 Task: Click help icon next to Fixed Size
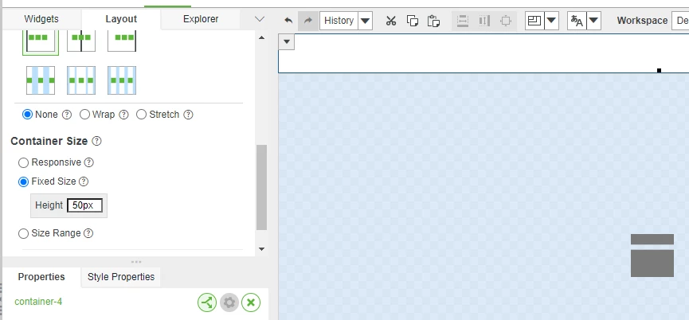tap(84, 181)
